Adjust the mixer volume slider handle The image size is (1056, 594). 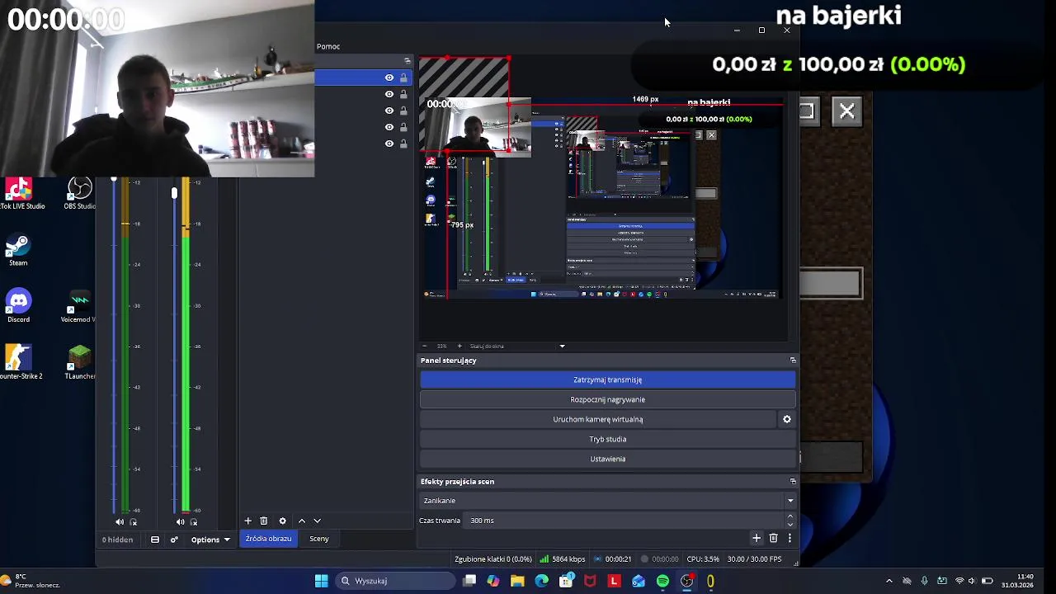[174, 193]
